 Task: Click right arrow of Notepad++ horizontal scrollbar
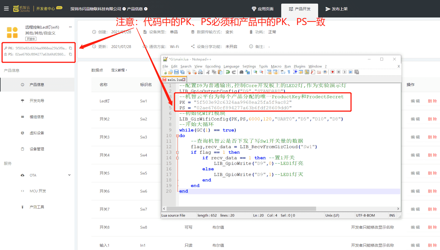click(x=398, y=209)
